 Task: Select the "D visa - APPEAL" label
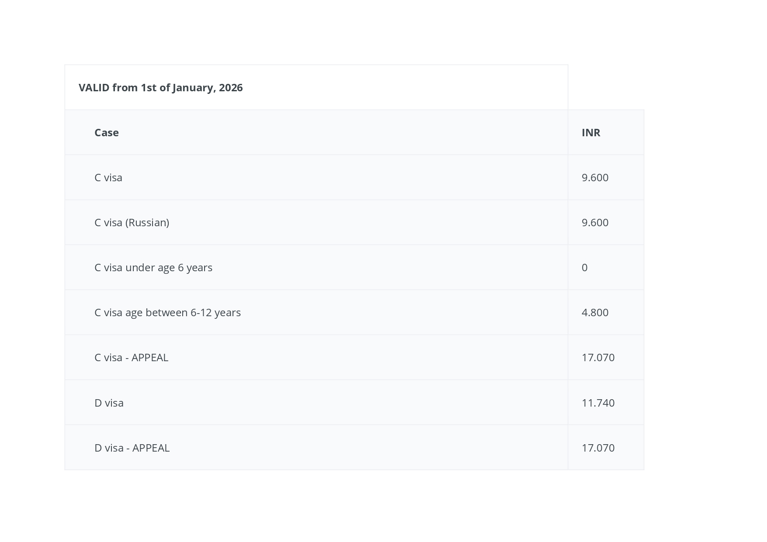point(132,448)
